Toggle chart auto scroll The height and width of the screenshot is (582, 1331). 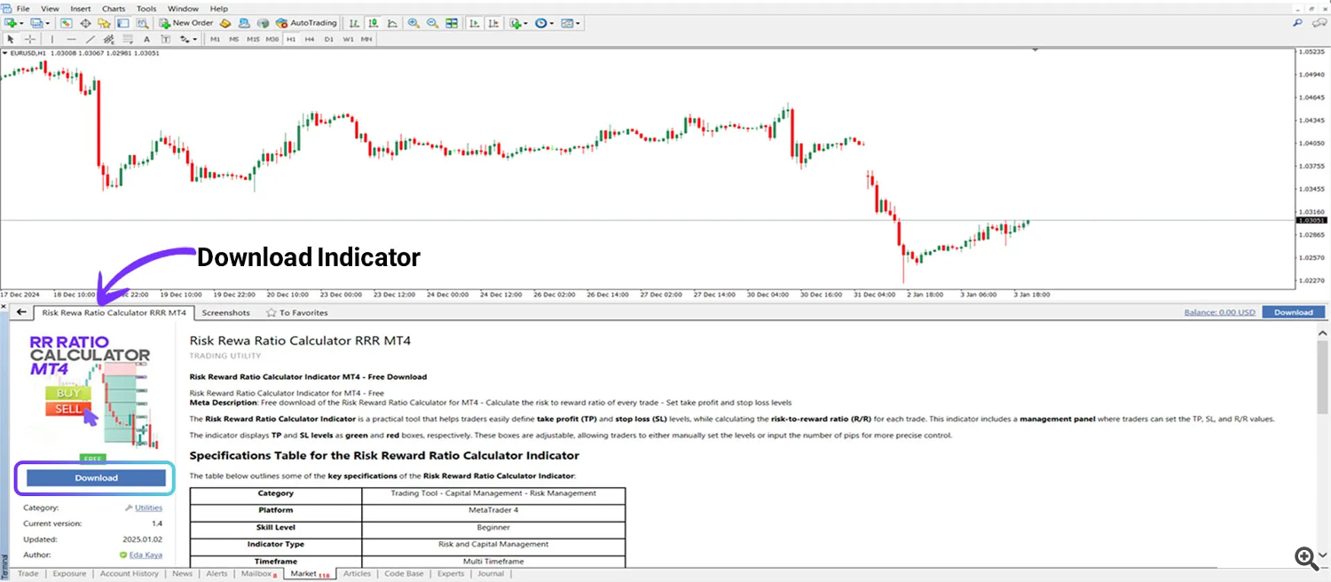[475, 22]
